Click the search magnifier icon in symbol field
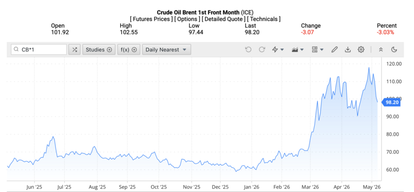 17,50
